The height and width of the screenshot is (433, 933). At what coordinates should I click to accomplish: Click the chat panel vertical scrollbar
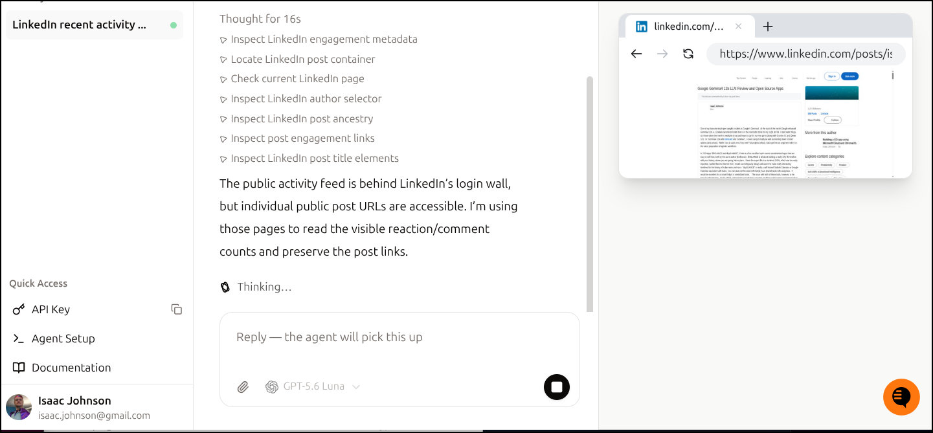(589, 194)
